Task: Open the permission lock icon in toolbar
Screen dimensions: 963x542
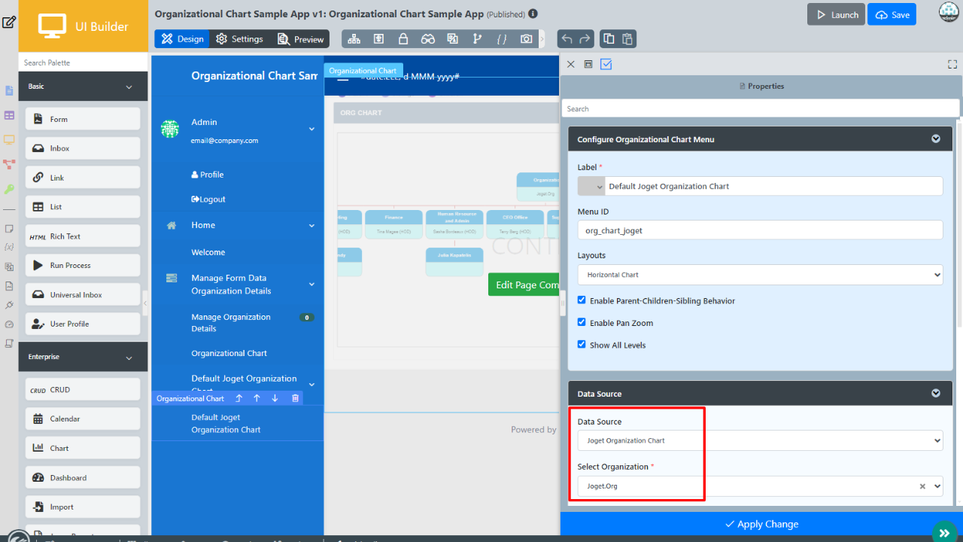Action: click(403, 39)
